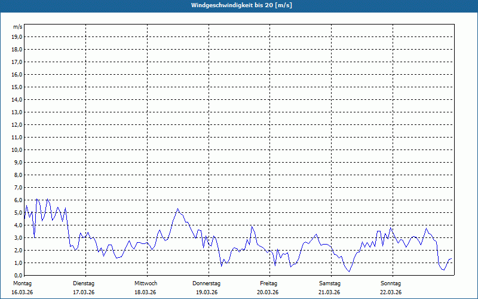Image resolution: width=478 pixels, height=299 pixels.
Task: Click the 10,0 y-axis value
Action: coord(17,149)
